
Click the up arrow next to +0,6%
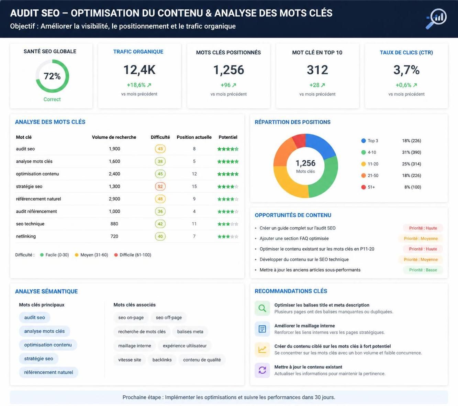[415, 85]
